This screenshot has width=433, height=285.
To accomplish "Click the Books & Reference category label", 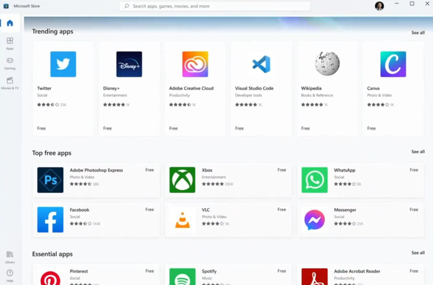I will point(317,95).
